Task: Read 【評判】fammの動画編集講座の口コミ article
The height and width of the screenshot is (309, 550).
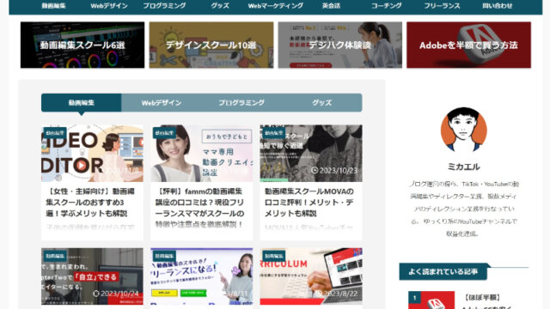Action: click(200, 208)
